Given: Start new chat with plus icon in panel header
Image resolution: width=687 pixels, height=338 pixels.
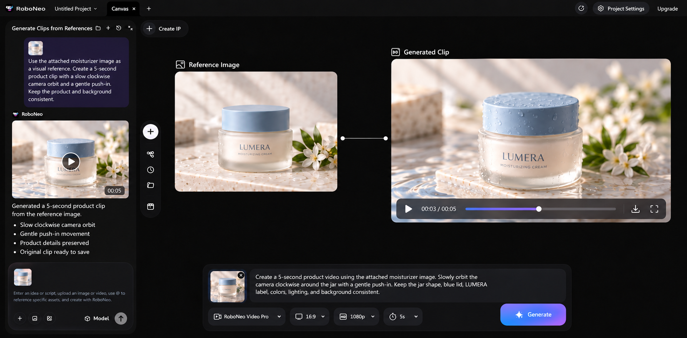Looking at the screenshot, I should coord(108,28).
